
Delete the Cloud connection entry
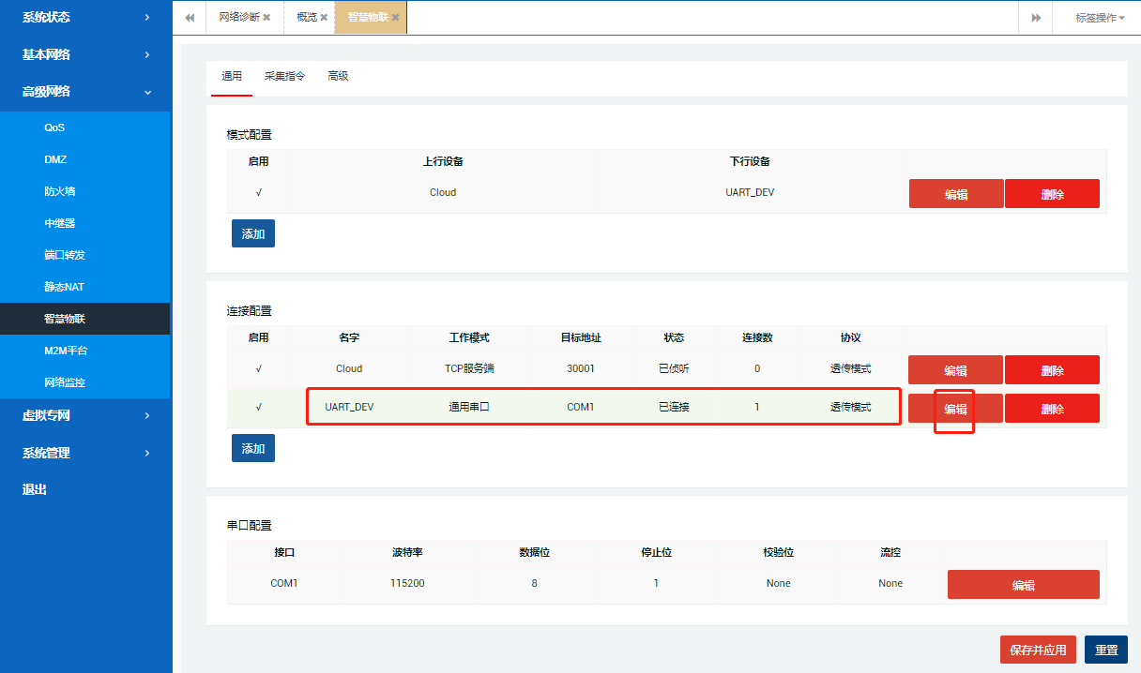(1052, 370)
